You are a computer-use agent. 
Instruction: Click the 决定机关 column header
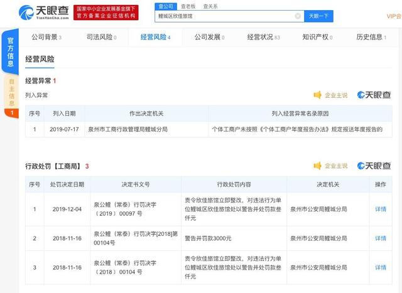coord(328,184)
